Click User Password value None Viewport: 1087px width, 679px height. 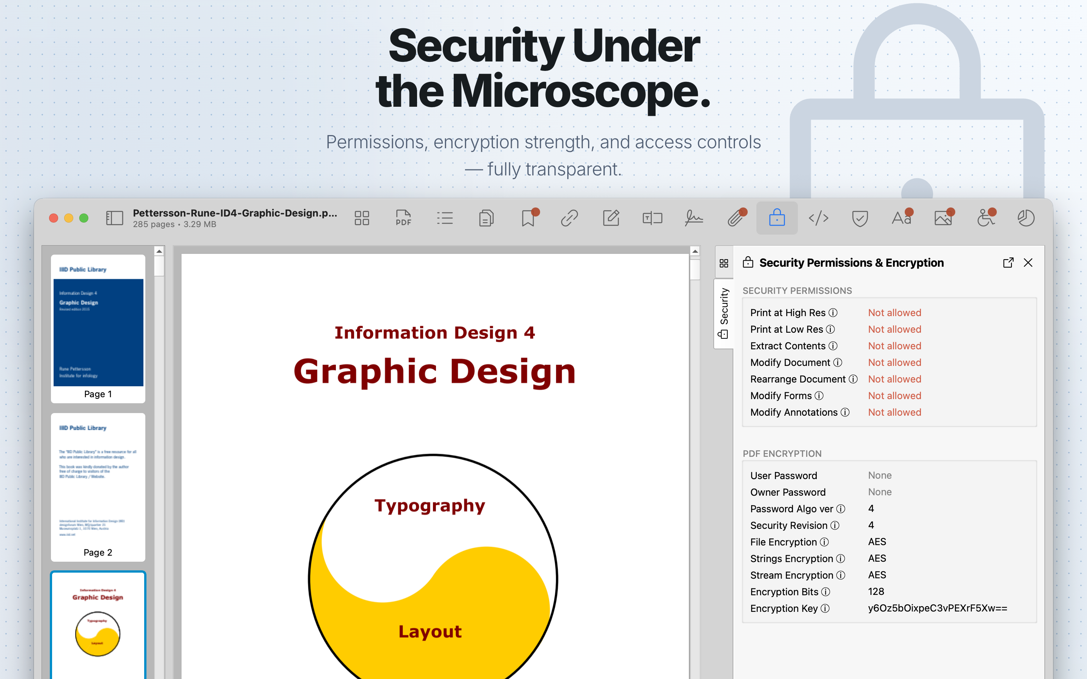point(879,475)
